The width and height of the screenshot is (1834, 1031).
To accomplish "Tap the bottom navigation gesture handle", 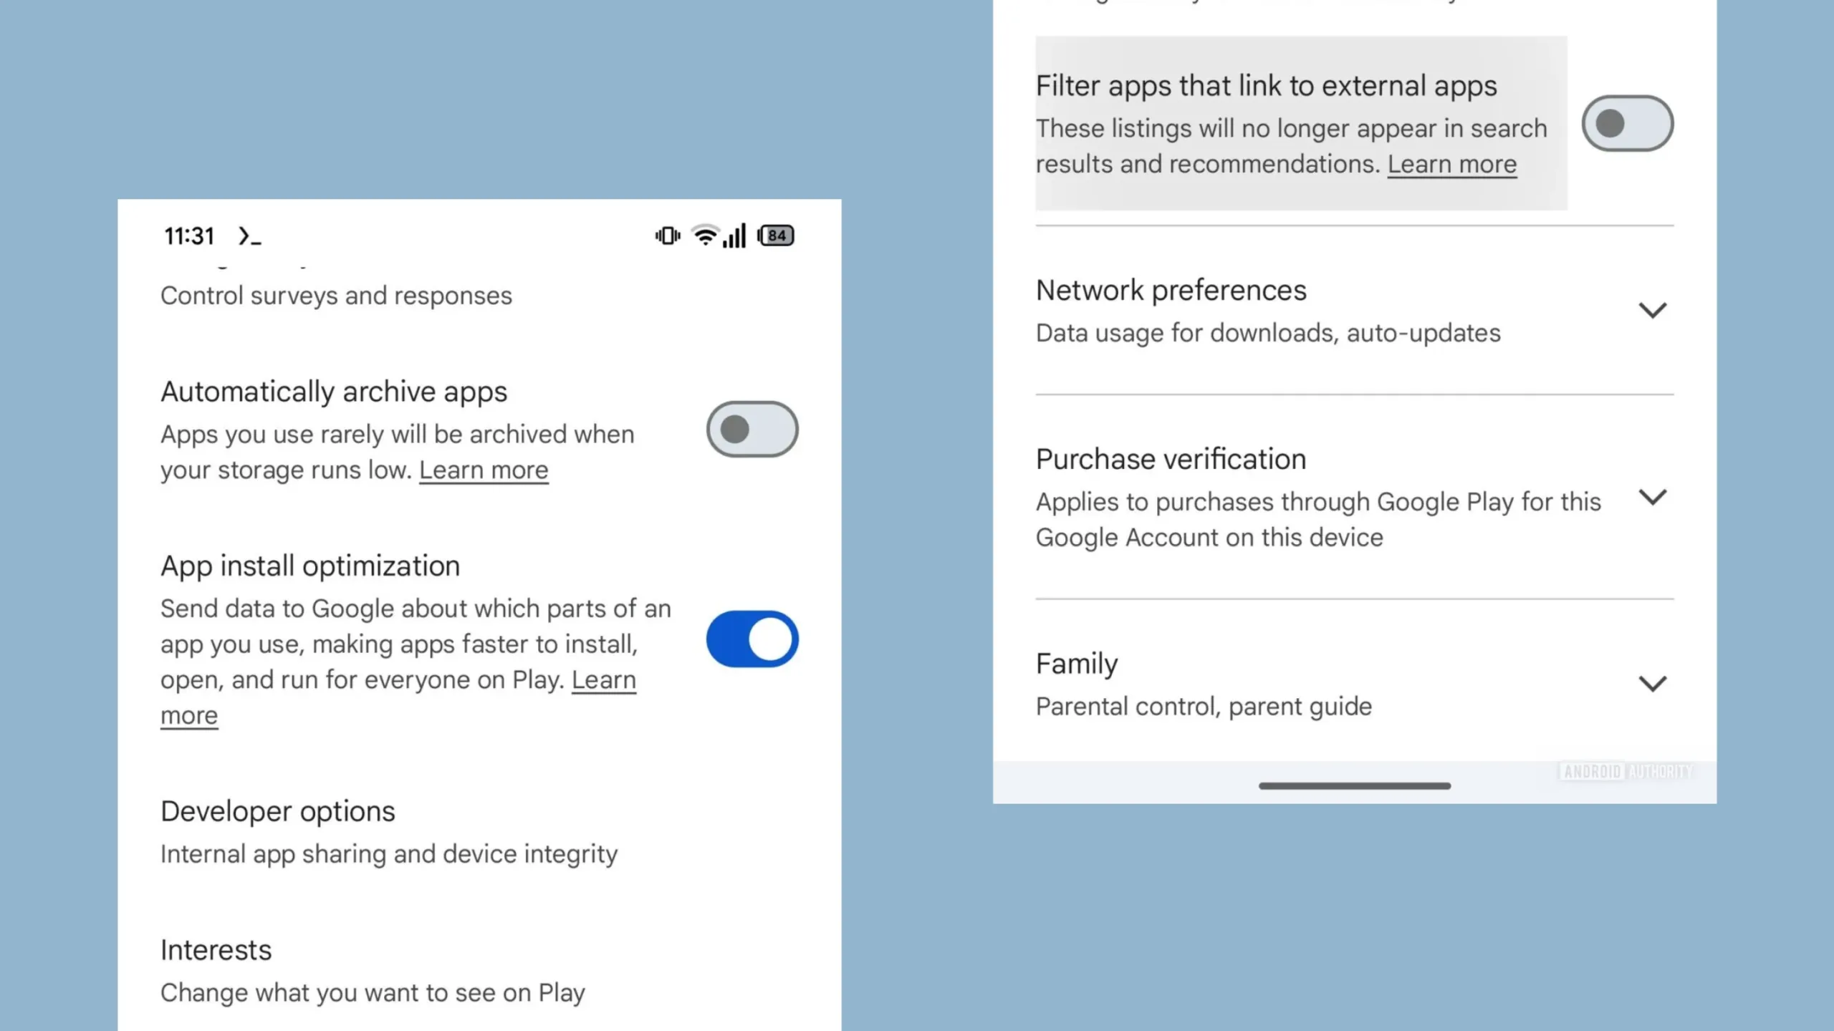I will click(x=1355, y=785).
